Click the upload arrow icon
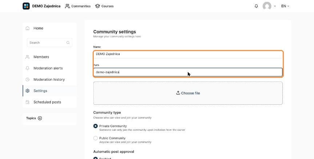 click(178, 93)
